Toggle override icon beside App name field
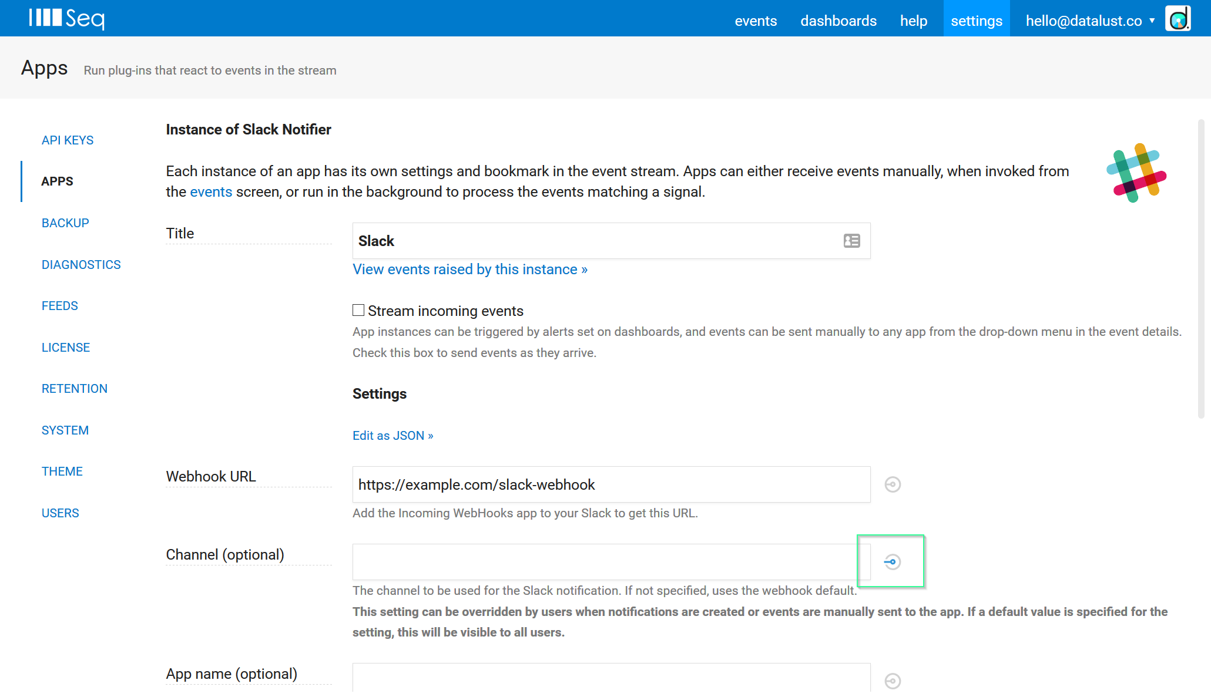 coord(893,681)
